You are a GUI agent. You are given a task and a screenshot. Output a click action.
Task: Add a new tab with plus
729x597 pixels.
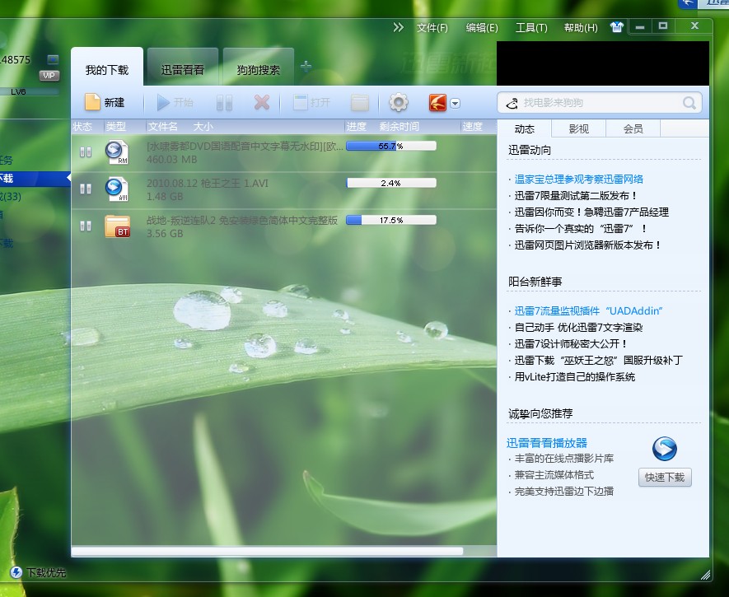tap(306, 67)
